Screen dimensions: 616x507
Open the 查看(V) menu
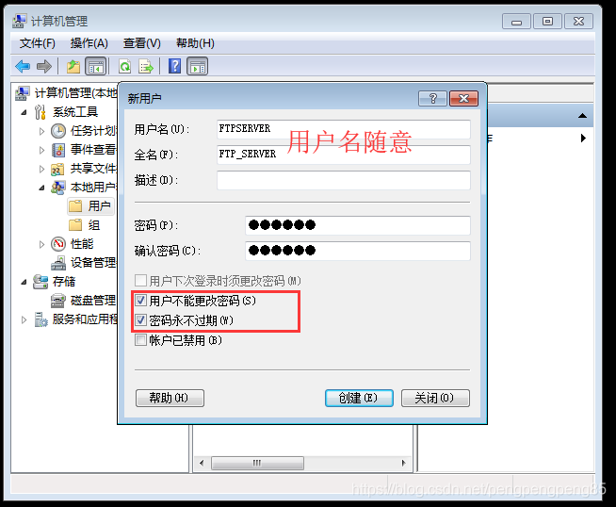[x=142, y=43]
